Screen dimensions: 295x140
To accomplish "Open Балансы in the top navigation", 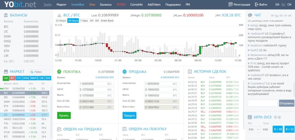I will pos(106,4).
